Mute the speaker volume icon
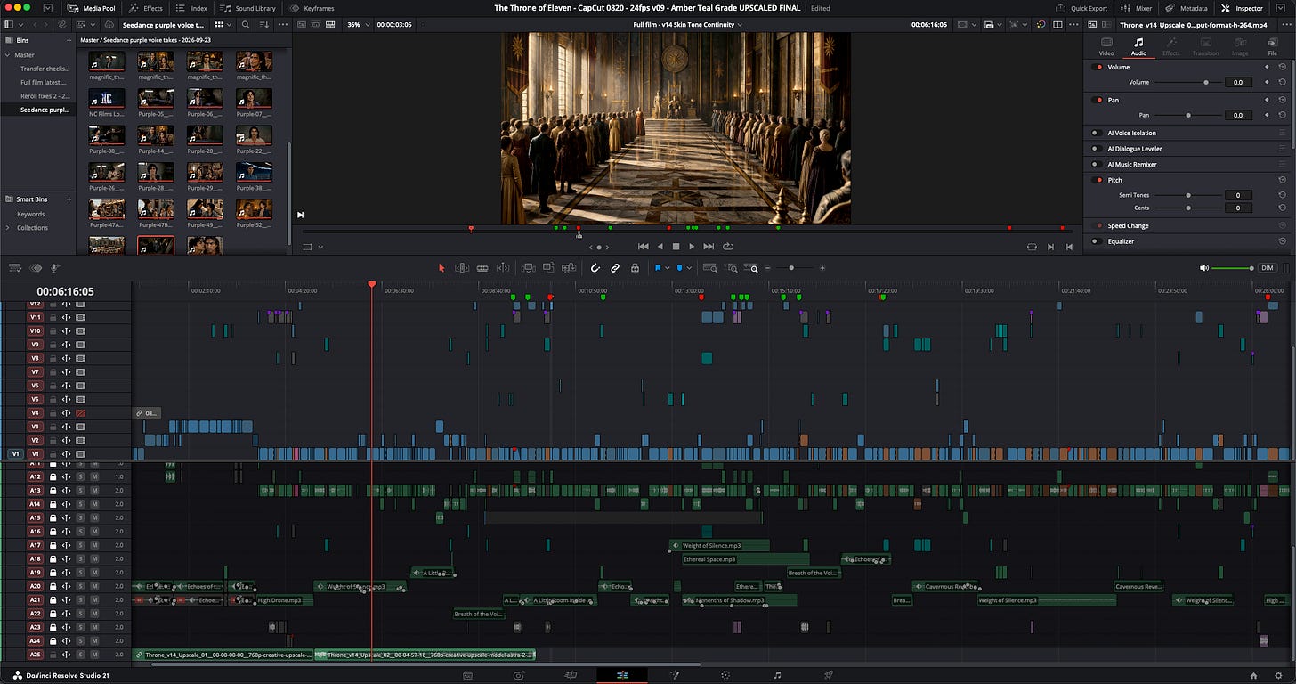The height and width of the screenshot is (684, 1296). 1204,267
